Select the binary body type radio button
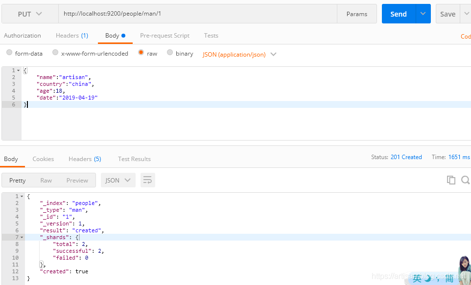 [170, 53]
